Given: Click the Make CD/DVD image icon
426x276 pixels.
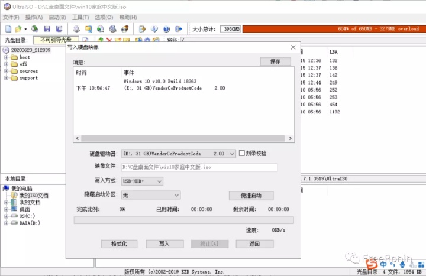Looking at the screenshot, I should click(x=76, y=29).
